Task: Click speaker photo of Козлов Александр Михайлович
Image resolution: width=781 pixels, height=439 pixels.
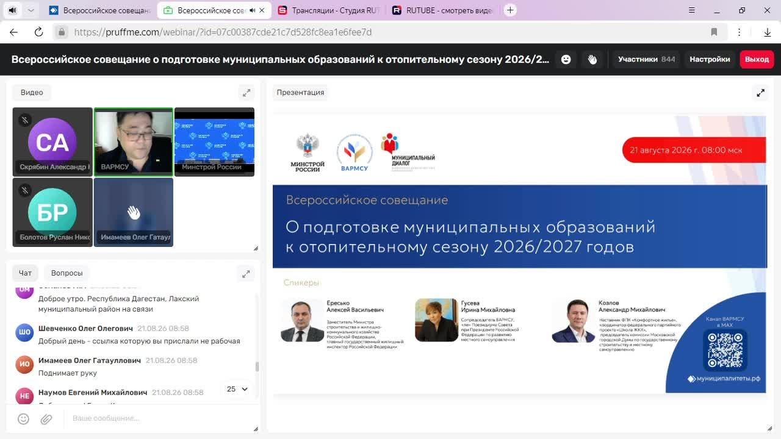Action: (573, 321)
